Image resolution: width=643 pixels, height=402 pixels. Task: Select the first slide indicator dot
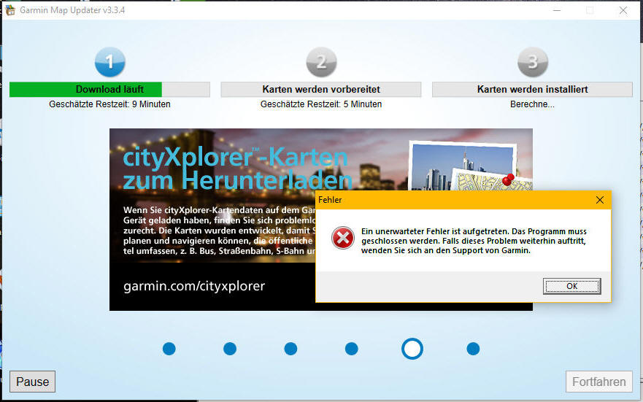[x=169, y=349]
